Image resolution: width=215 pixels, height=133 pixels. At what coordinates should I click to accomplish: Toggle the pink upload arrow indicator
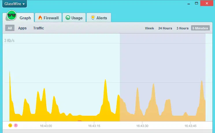pyautogui.click(x=16, y=125)
